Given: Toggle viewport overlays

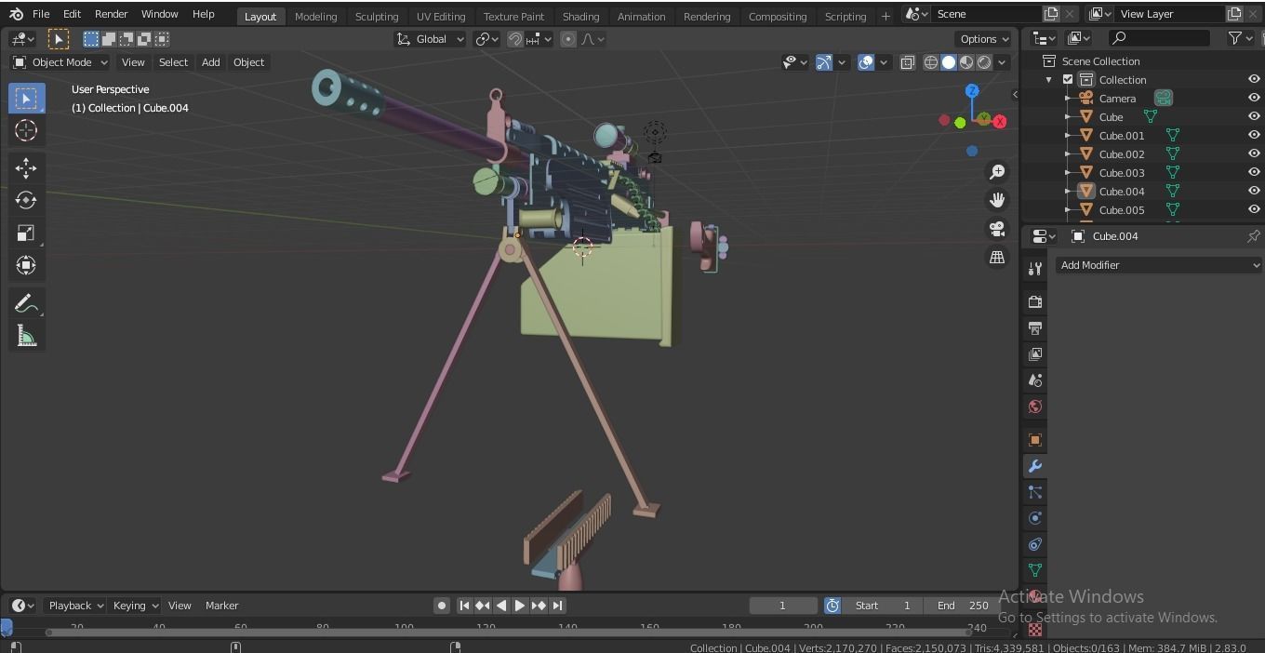Looking at the screenshot, I should point(866,62).
